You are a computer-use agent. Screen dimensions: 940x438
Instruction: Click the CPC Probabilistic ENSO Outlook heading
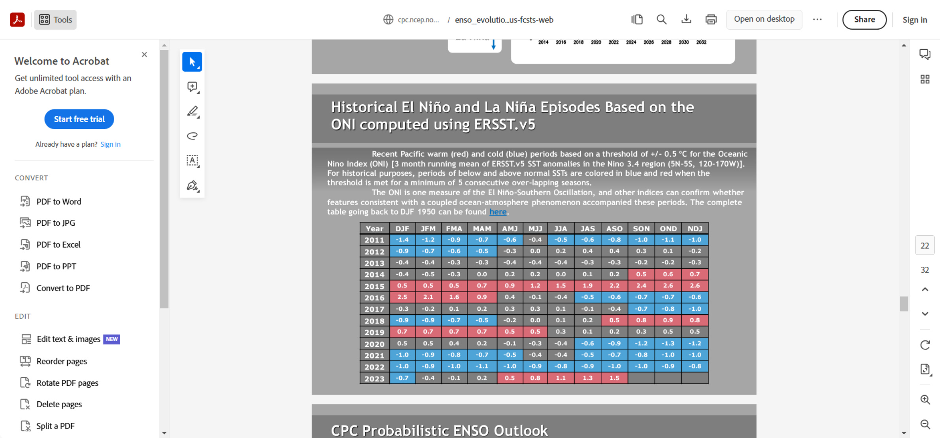point(439,430)
